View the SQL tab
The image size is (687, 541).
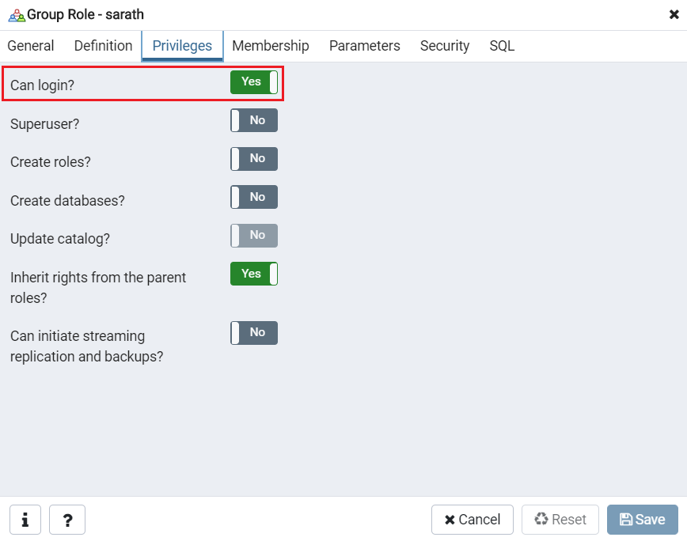pyautogui.click(x=502, y=46)
